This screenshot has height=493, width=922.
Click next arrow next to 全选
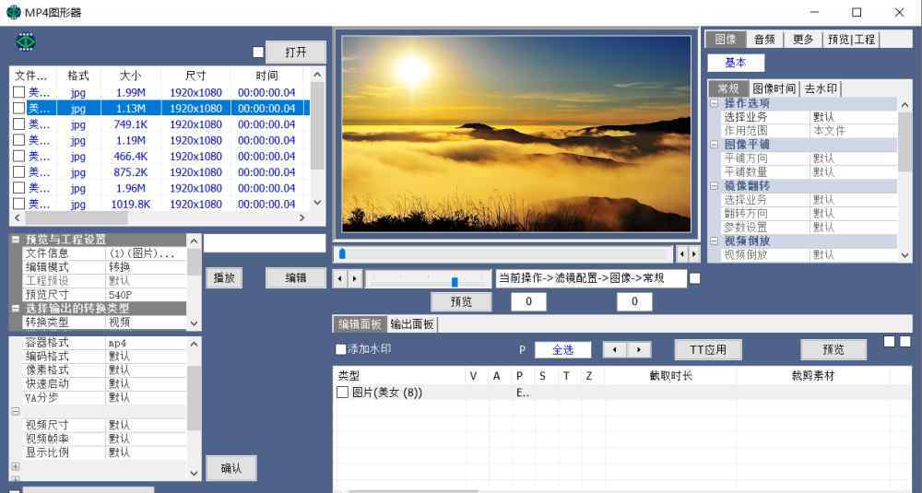click(639, 349)
